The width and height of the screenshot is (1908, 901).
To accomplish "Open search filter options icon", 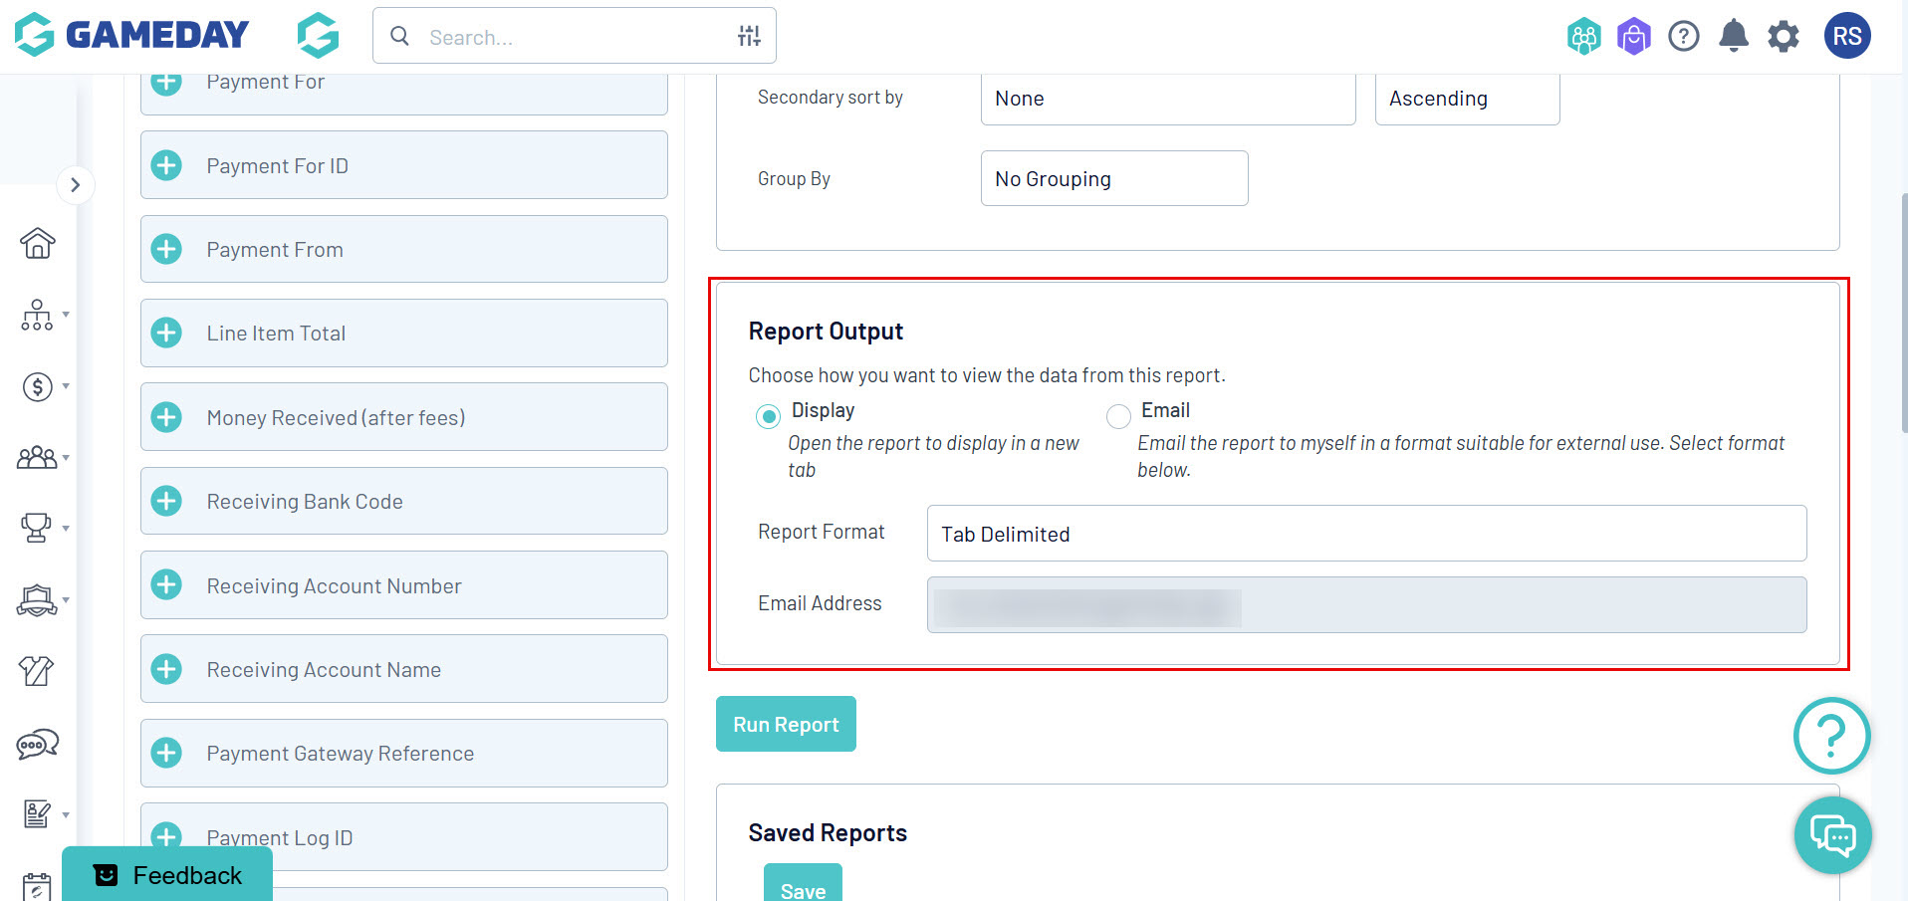I will coord(749,37).
